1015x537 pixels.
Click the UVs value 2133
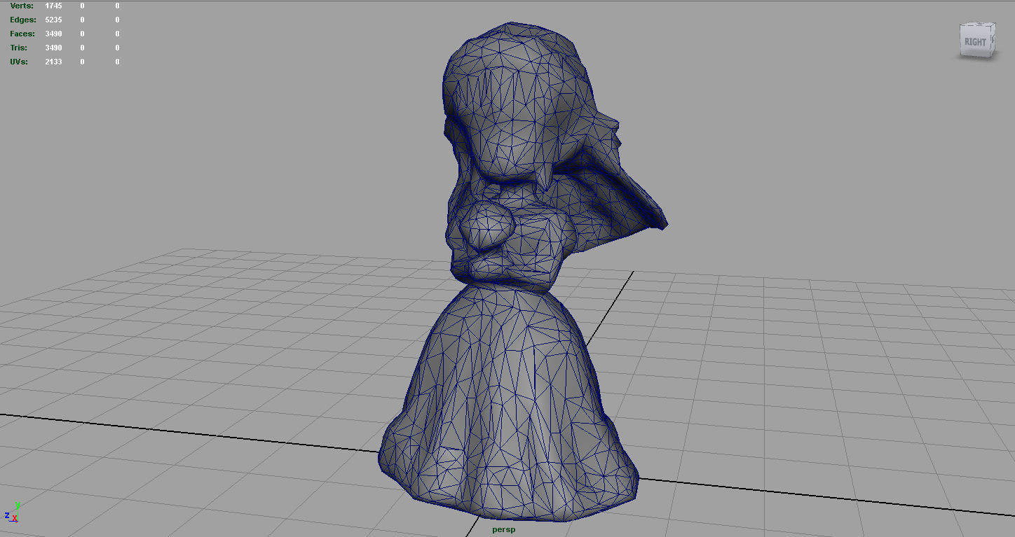[53, 62]
